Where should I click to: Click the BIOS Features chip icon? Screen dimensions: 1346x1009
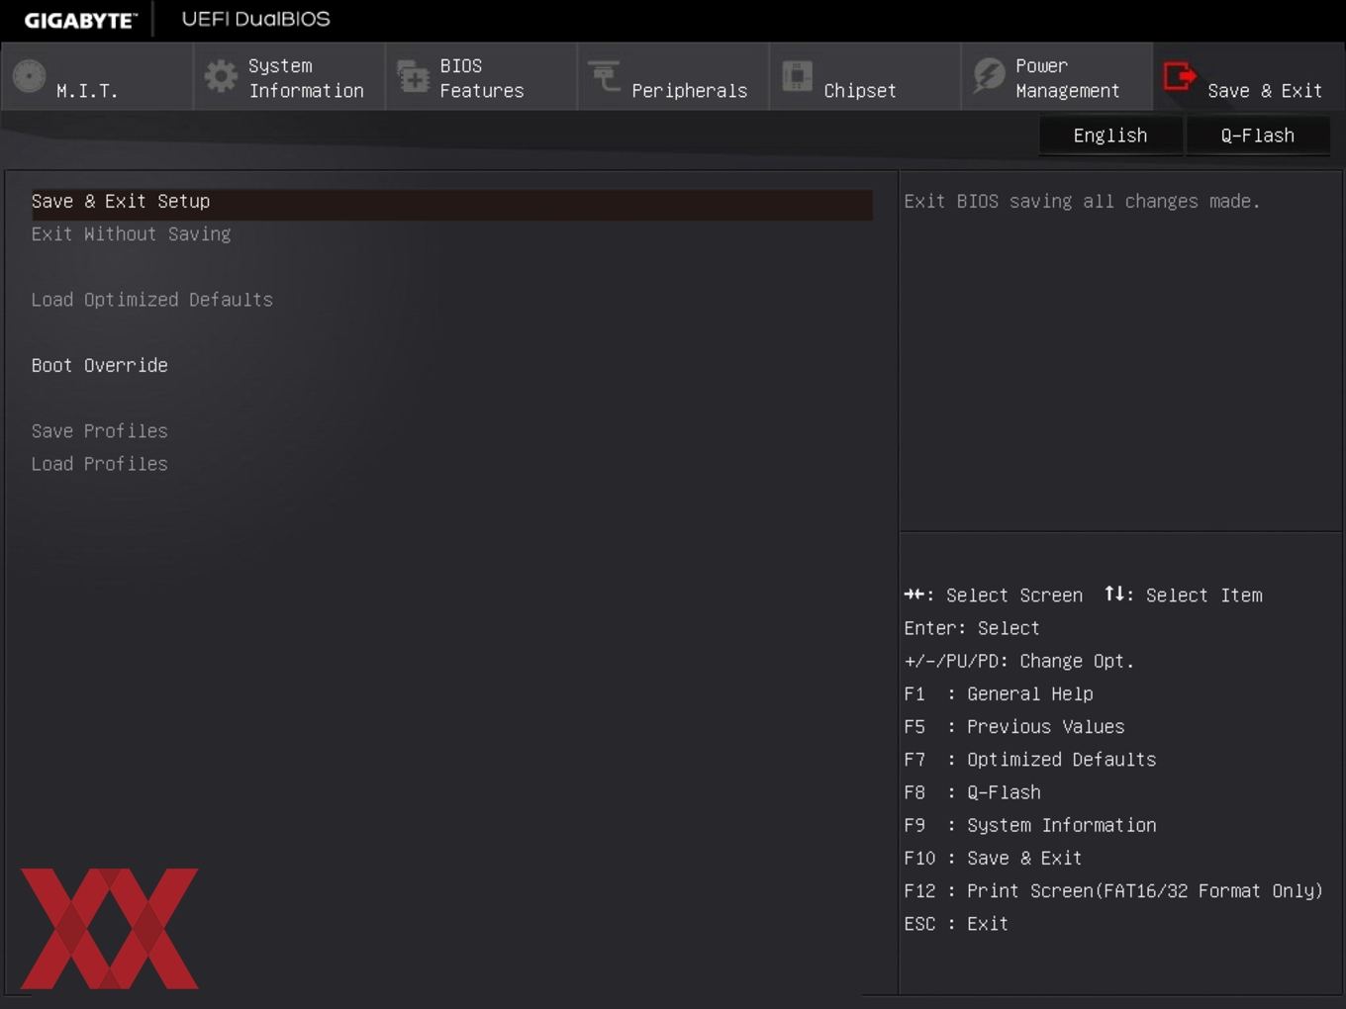[412, 76]
